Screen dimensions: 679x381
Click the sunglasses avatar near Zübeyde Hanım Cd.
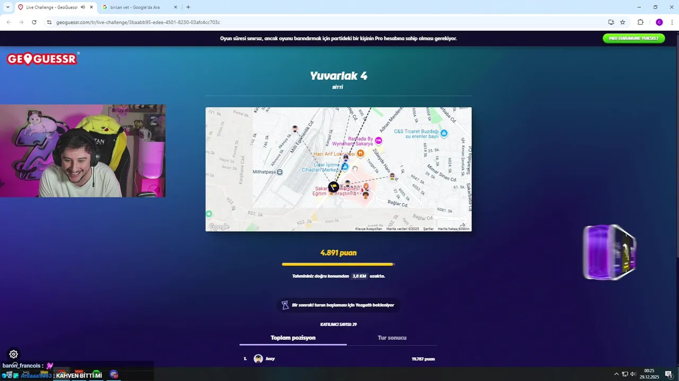pyautogui.click(x=392, y=176)
